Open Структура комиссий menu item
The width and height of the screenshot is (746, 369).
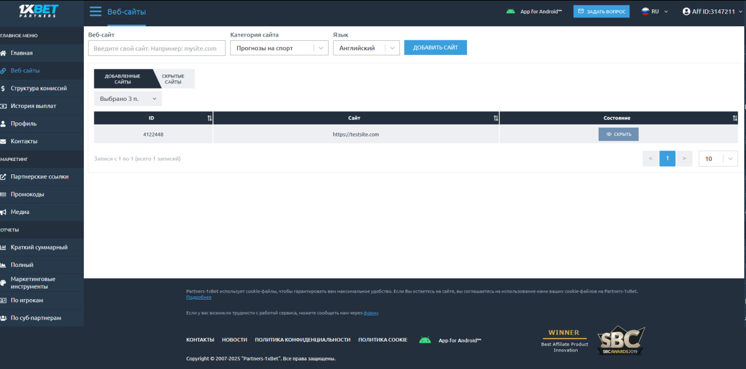[38, 89]
